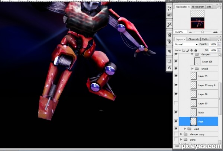Open the Paragraph panel icon
The image size is (223, 151).
(169, 51)
